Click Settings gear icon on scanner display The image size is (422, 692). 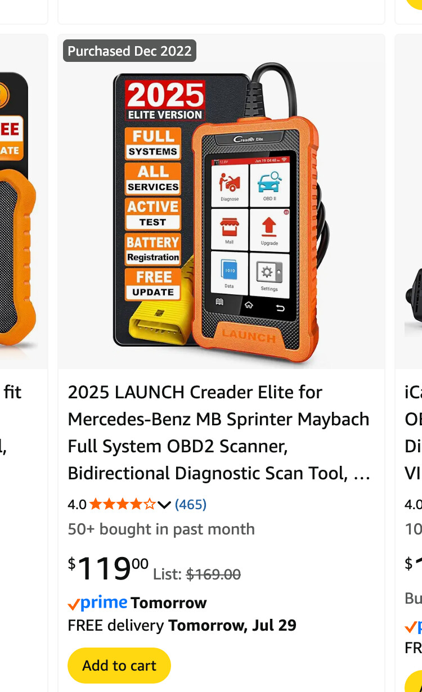coord(270,274)
